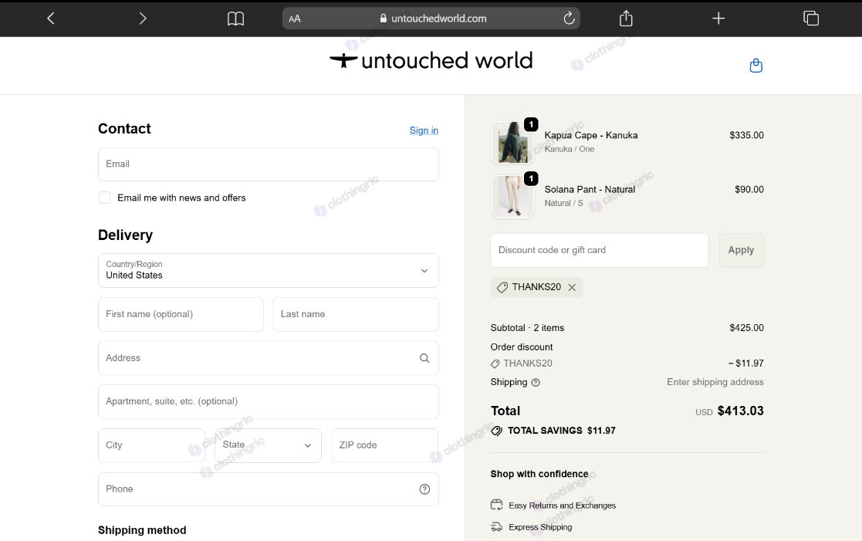Click the Subtotal $425.00 amount
This screenshot has height=541, width=862.
click(x=746, y=328)
